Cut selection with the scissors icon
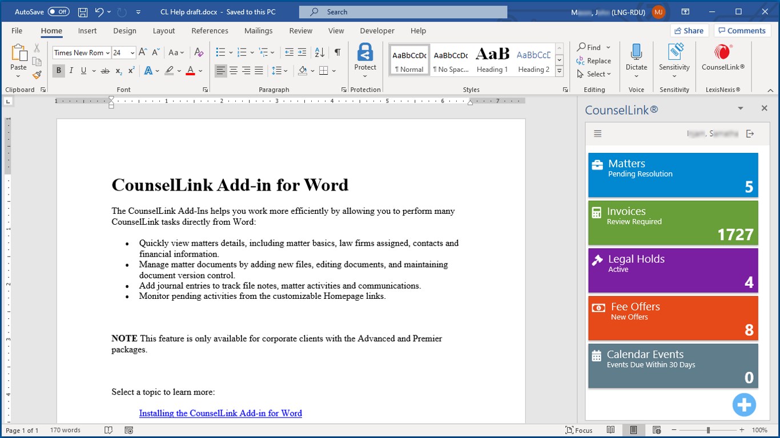Image resolution: width=780 pixels, height=438 pixels. coord(37,48)
